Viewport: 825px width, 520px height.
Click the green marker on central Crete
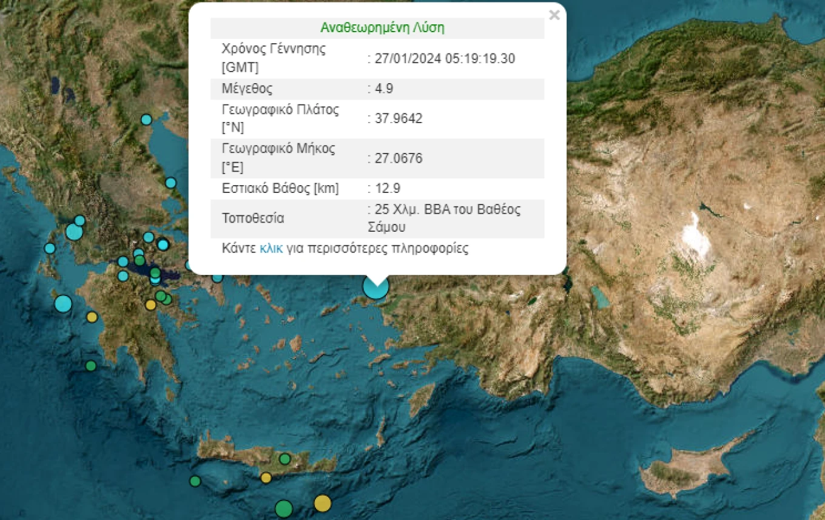click(285, 459)
